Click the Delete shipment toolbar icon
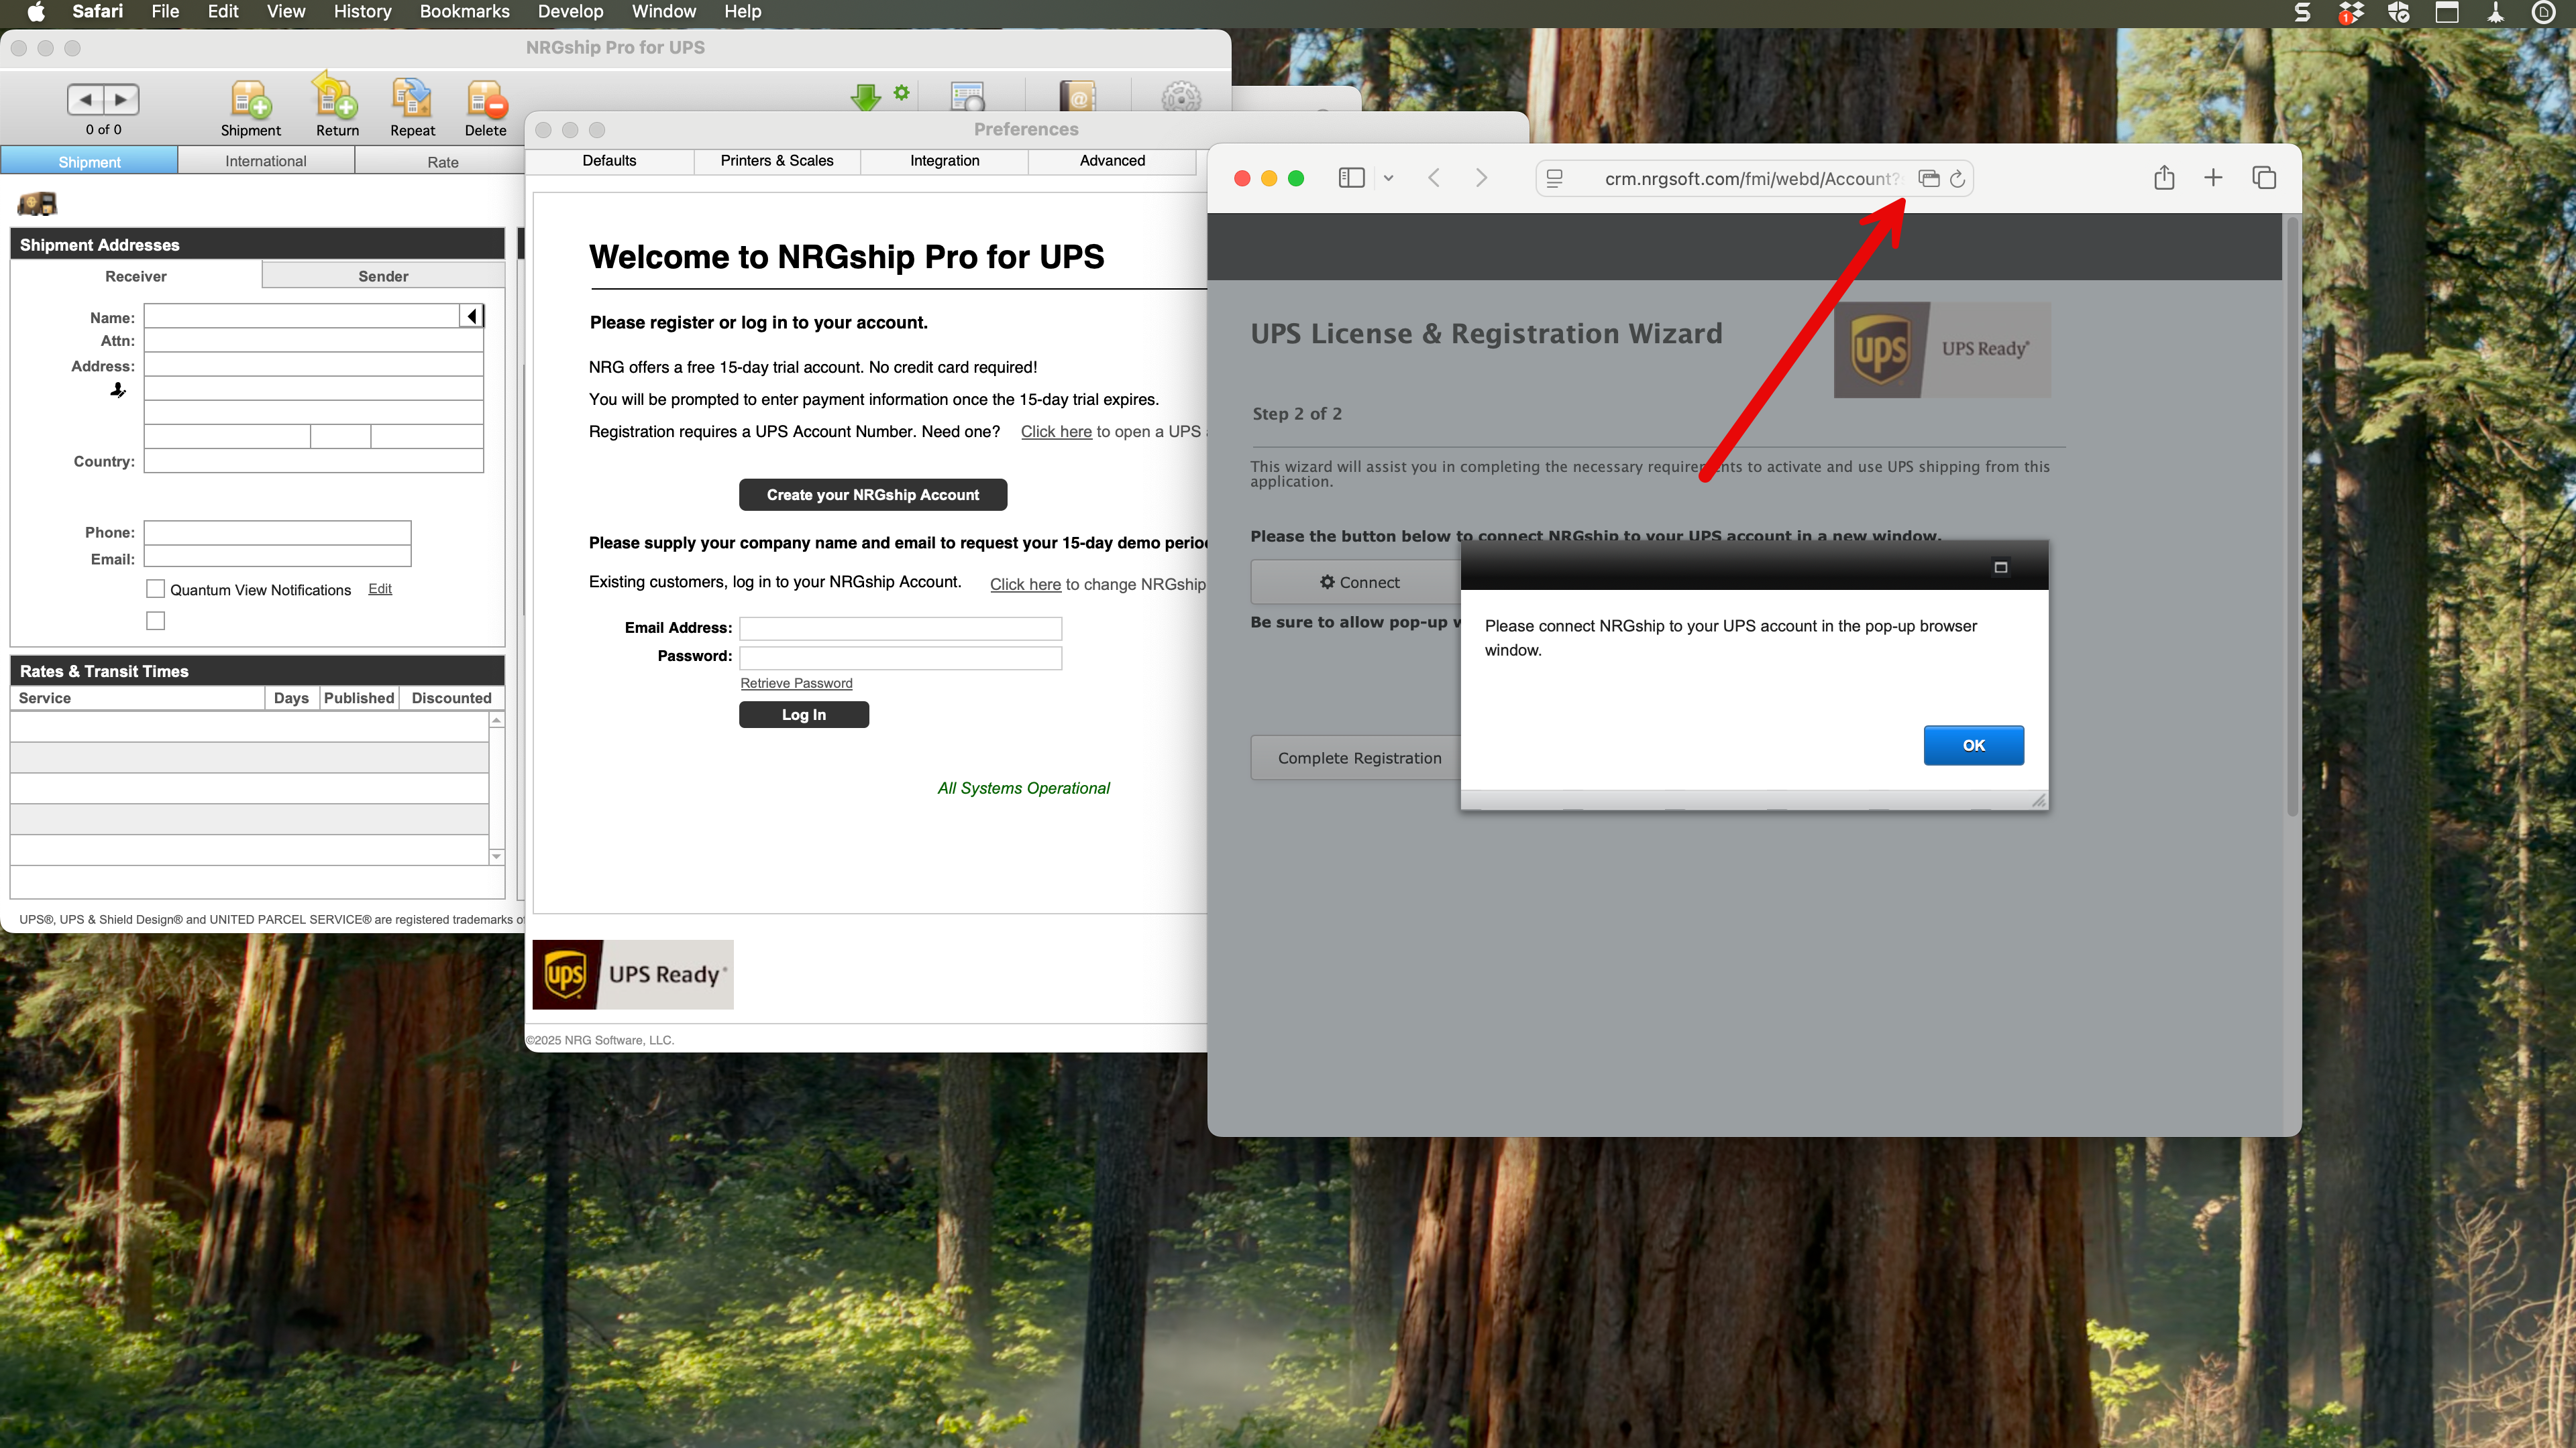This screenshot has height=1448, width=2576. click(x=486, y=100)
